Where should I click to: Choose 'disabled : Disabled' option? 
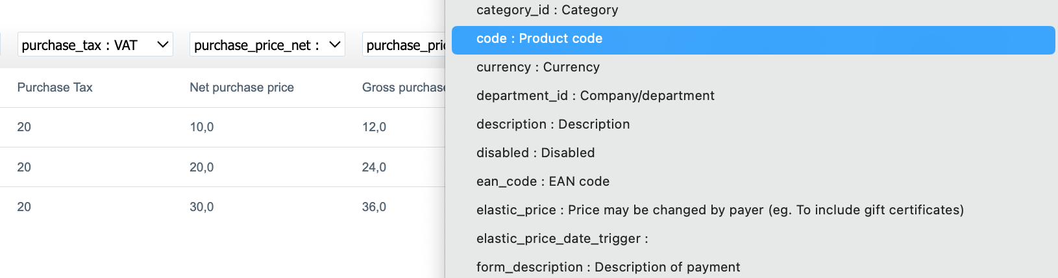coord(535,153)
